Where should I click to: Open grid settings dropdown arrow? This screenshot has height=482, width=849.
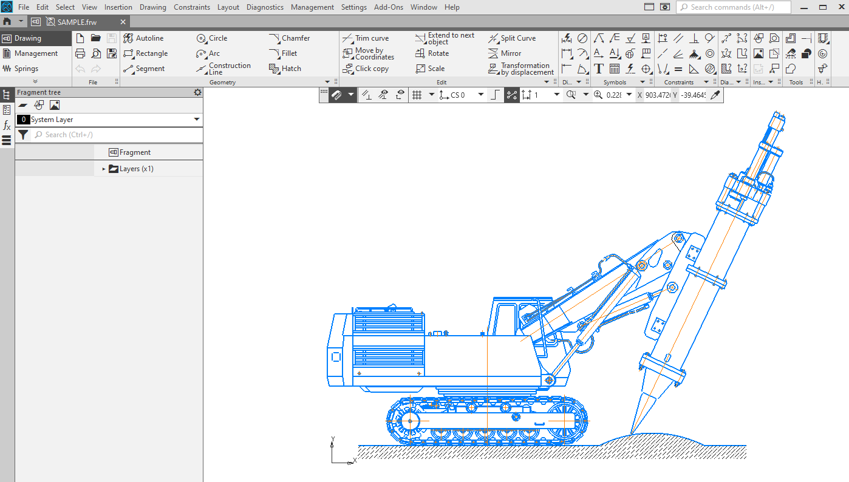(x=432, y=95)
